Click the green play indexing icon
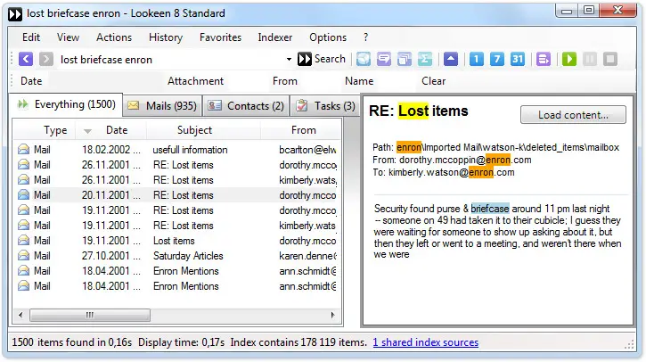 569,59
